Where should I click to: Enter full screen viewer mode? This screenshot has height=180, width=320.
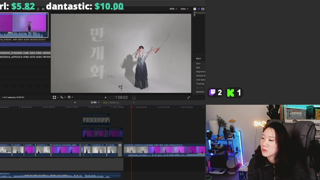tap(188, 97)
